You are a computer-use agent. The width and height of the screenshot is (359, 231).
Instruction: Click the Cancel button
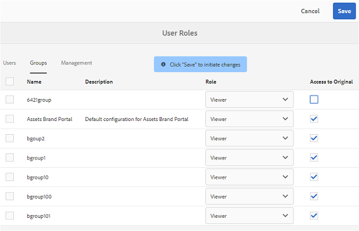click(x=310, y=11)
